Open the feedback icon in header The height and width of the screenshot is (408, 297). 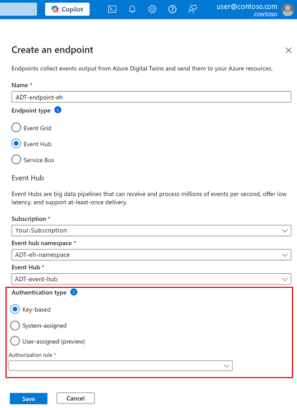coord(192,10)
